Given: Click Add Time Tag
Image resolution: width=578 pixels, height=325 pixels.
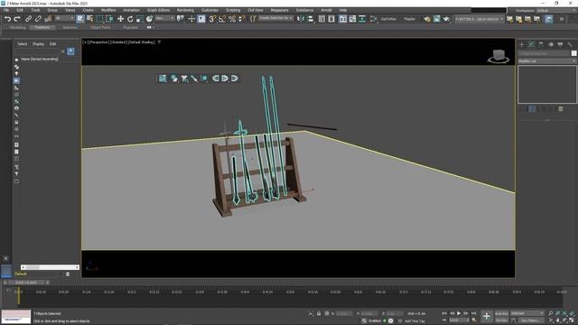Looking at the screenshot, I should (415, 321).
